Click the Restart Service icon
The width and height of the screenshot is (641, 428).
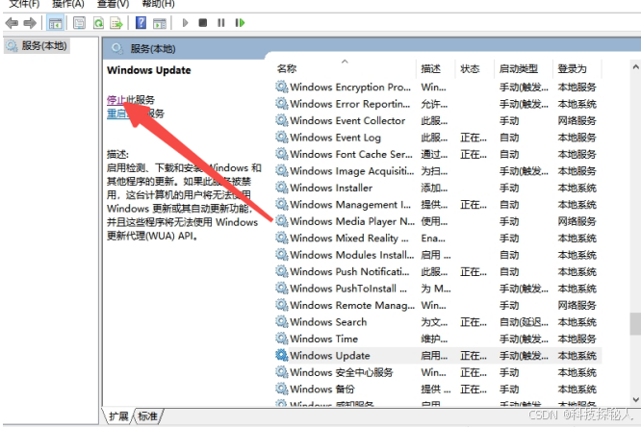240,23
